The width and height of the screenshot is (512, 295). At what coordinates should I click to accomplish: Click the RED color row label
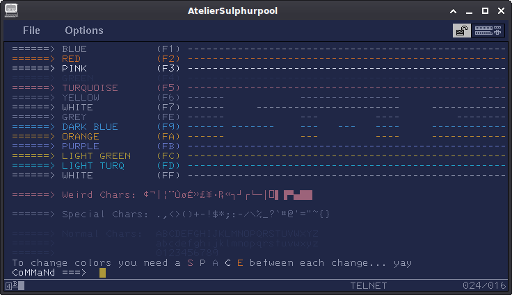click(x=71, y=59)
